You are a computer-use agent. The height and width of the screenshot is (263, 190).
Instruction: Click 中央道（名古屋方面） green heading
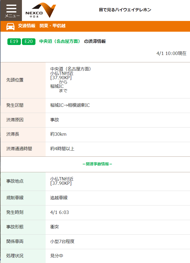click(x=60, y=41)
